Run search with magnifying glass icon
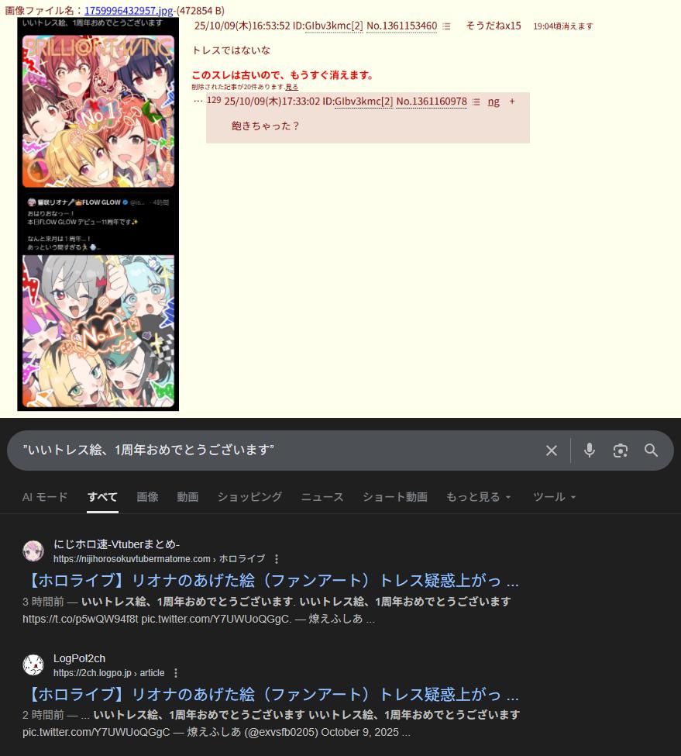681x756 pixels. click(x=651, y=450)
